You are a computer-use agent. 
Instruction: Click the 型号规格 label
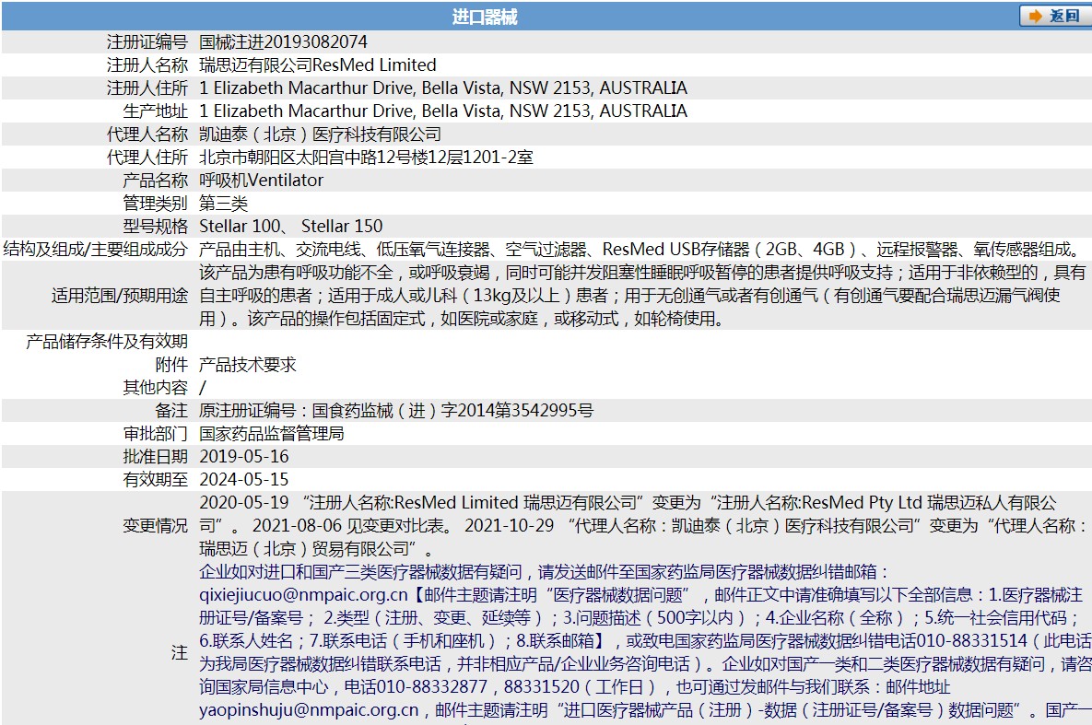(156, 226)
